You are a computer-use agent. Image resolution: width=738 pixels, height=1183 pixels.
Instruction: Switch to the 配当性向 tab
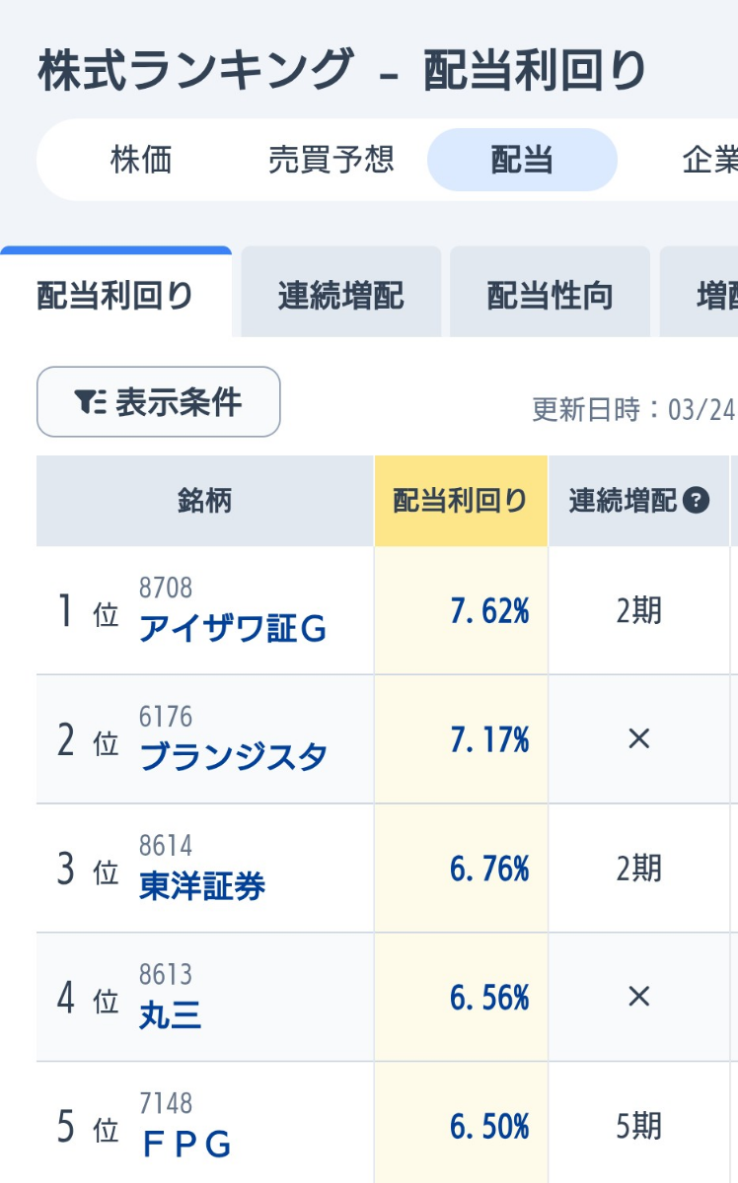(550, 295)
